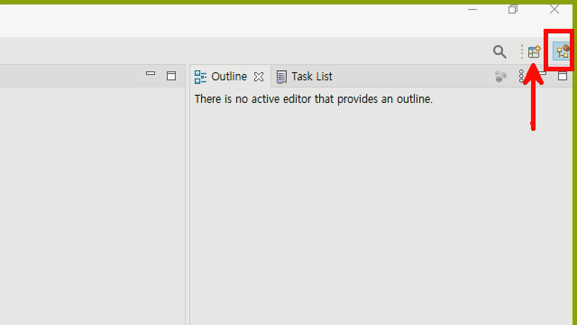
Task: Switch to the Outline tab
Action: (x=228, y=76)
